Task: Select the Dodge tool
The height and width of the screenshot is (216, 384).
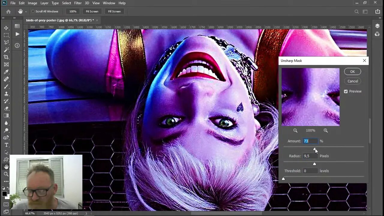Action: tap(6, 130)
